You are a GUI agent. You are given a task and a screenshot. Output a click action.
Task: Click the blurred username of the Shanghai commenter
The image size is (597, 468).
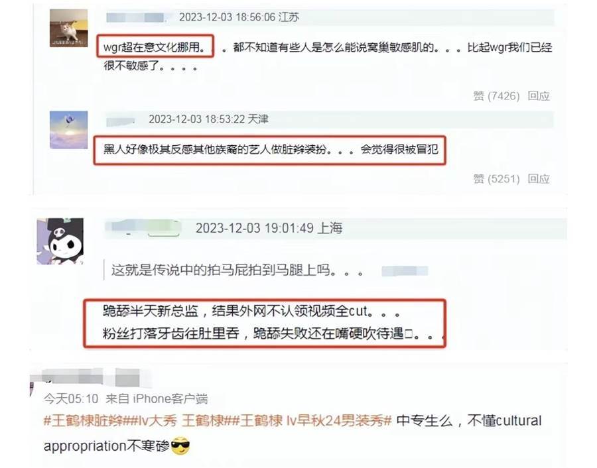coord(143,228)
